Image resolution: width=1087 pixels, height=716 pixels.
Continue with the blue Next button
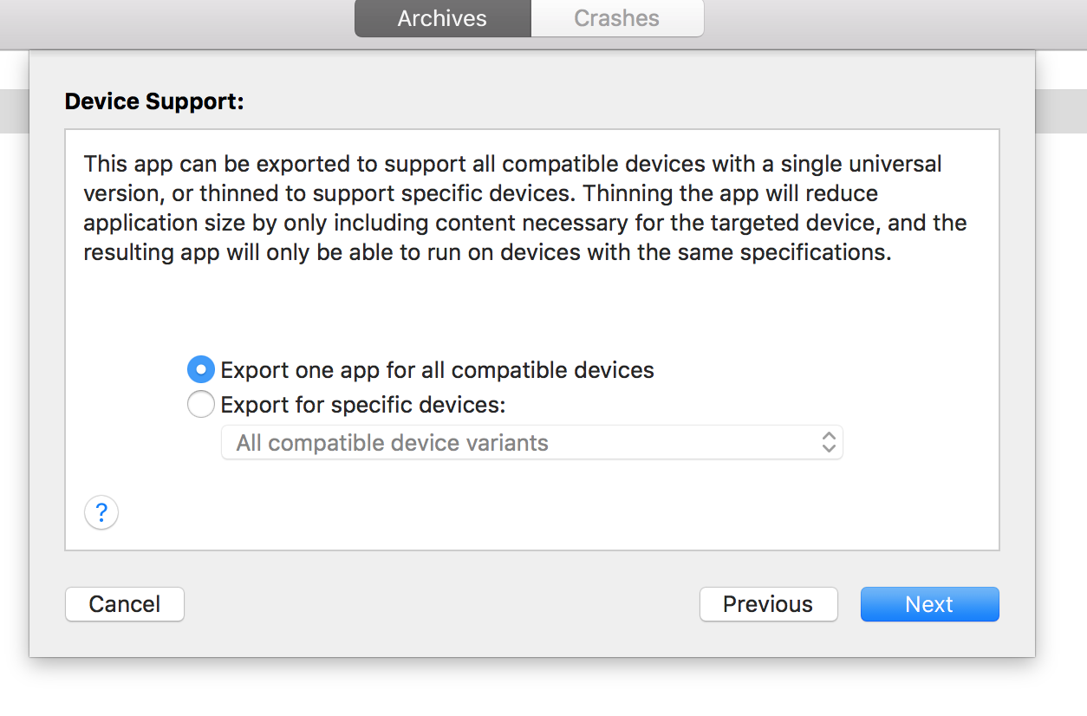pos(929,604)
